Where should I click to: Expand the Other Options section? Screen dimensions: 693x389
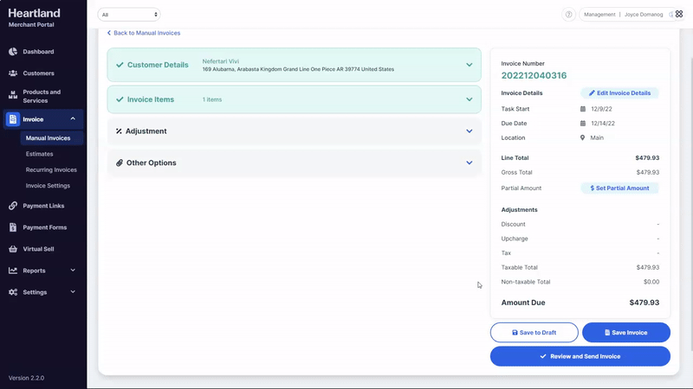pyautogui.click(x=469, y=163)
